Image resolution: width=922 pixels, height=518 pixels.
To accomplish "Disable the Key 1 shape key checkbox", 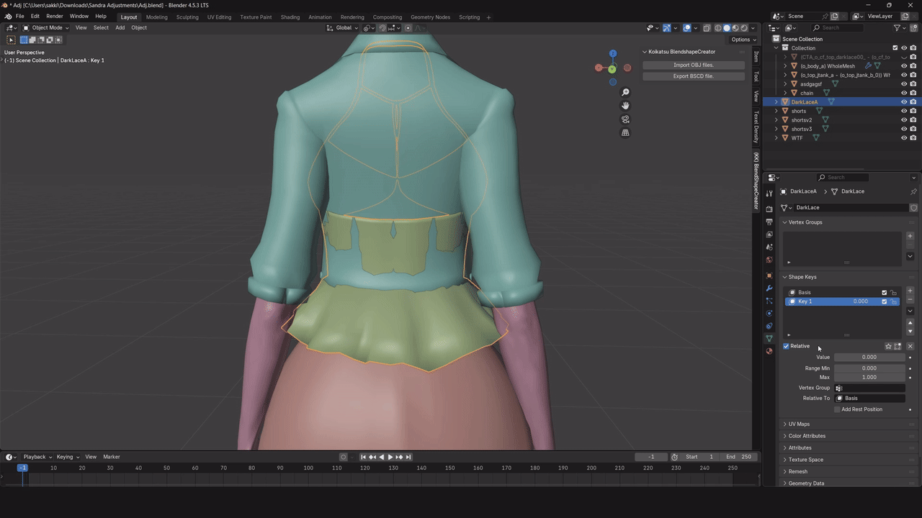I will coord(885,301).
